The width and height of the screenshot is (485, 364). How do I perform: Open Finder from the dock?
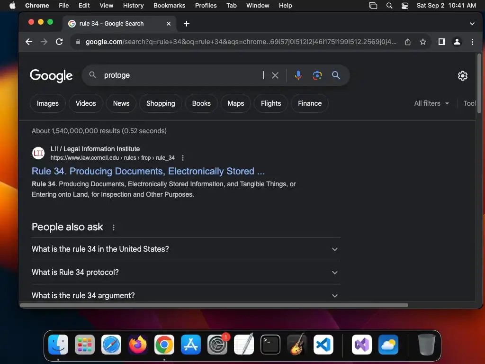coord(58,345)
